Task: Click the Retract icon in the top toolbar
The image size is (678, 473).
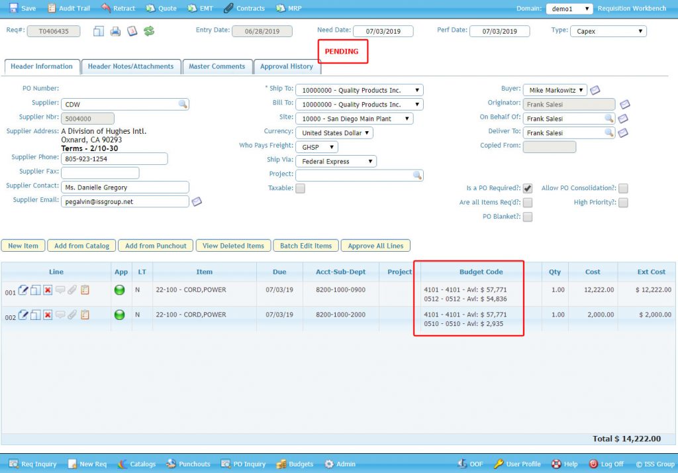Action: [x=106, y=9]
